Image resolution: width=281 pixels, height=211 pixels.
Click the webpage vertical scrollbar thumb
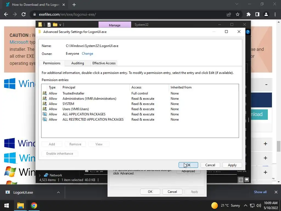[x=279, y=146]
